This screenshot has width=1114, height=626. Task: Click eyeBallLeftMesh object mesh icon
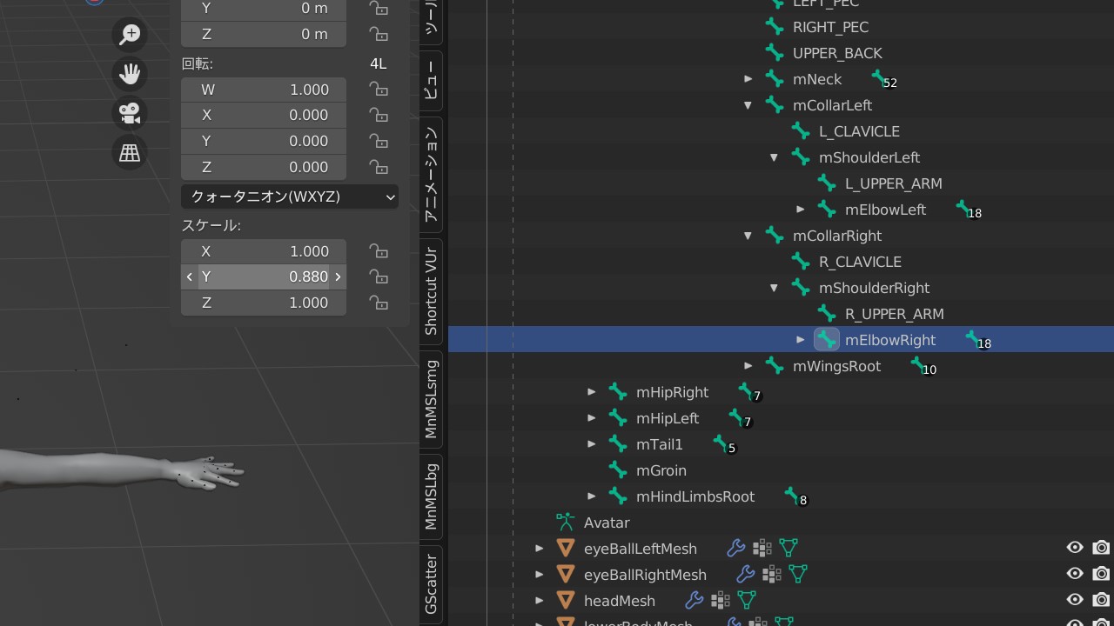(x=566, y=549)
